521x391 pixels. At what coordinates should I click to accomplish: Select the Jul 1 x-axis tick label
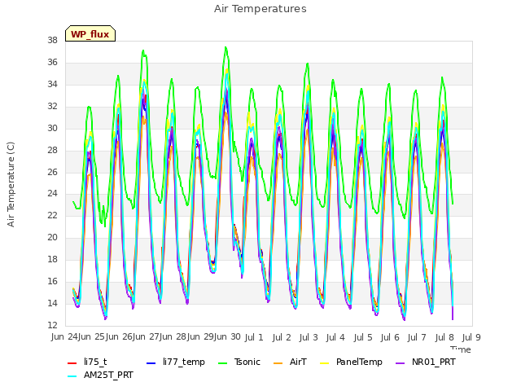click(x=254, y=337)
